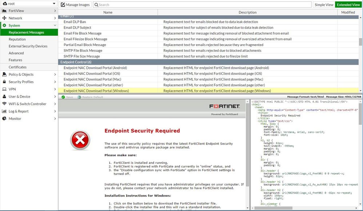Open the Advanced menu item
Viewport: 363px width, 211px height.
pyautogui.click(x=29, y=53)
